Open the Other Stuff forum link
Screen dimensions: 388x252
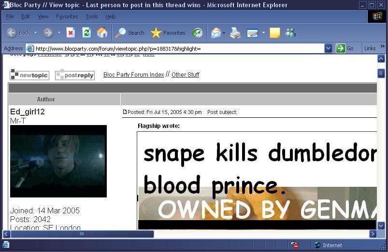186,75
